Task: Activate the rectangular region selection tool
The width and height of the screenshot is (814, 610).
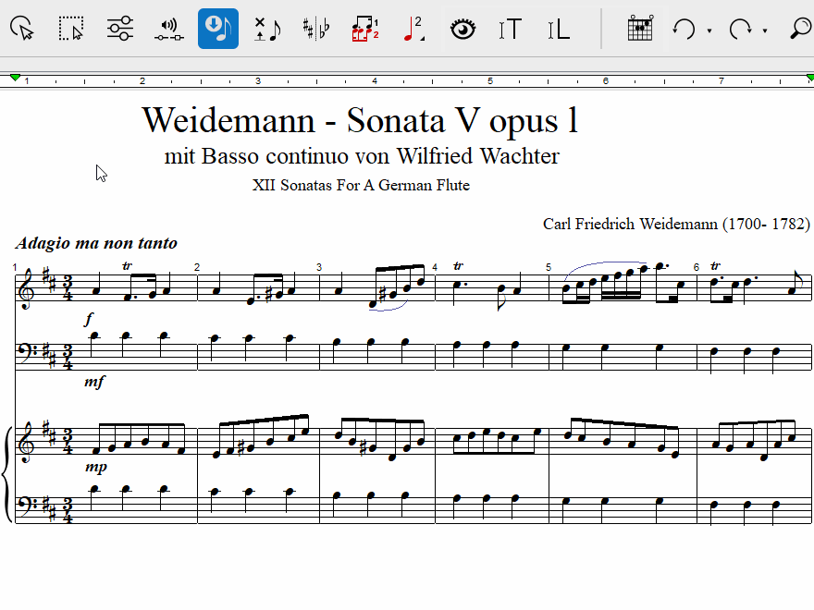Action: tap(70, 29)
